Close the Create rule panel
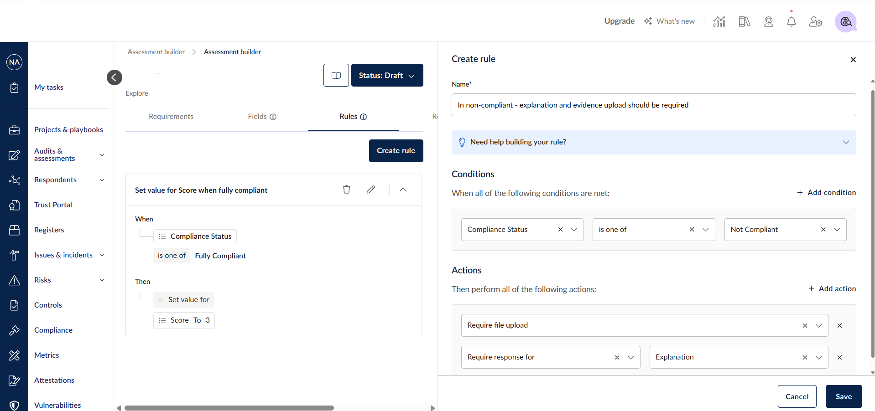The width and height of the screenshot is (875, 411). tap(853, 60)
